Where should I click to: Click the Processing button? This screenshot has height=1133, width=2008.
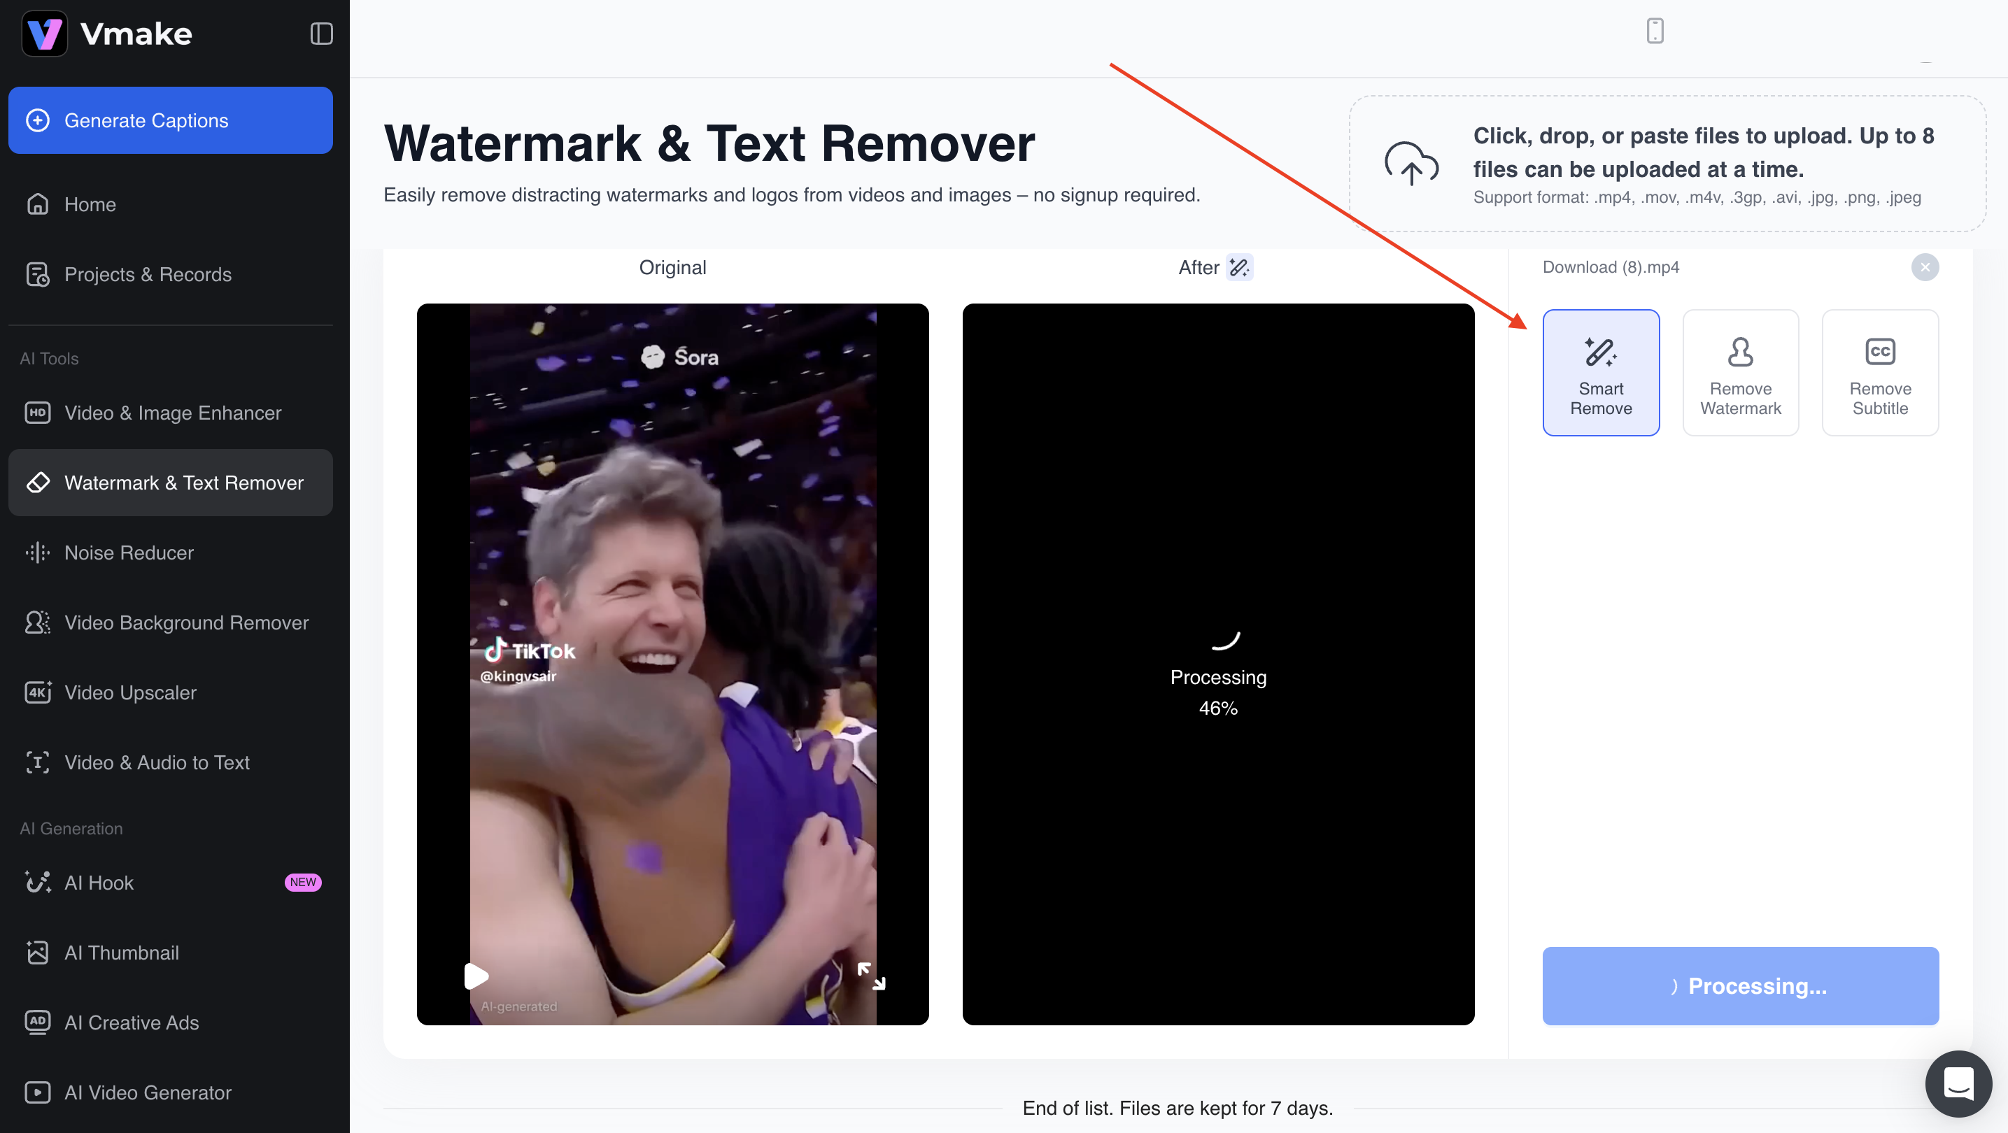(x=1740, y=985)
